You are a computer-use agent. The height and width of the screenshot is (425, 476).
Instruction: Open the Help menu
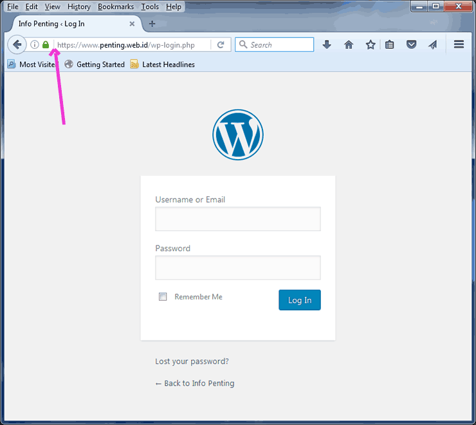pyautogui.click(x=173, y=6)
